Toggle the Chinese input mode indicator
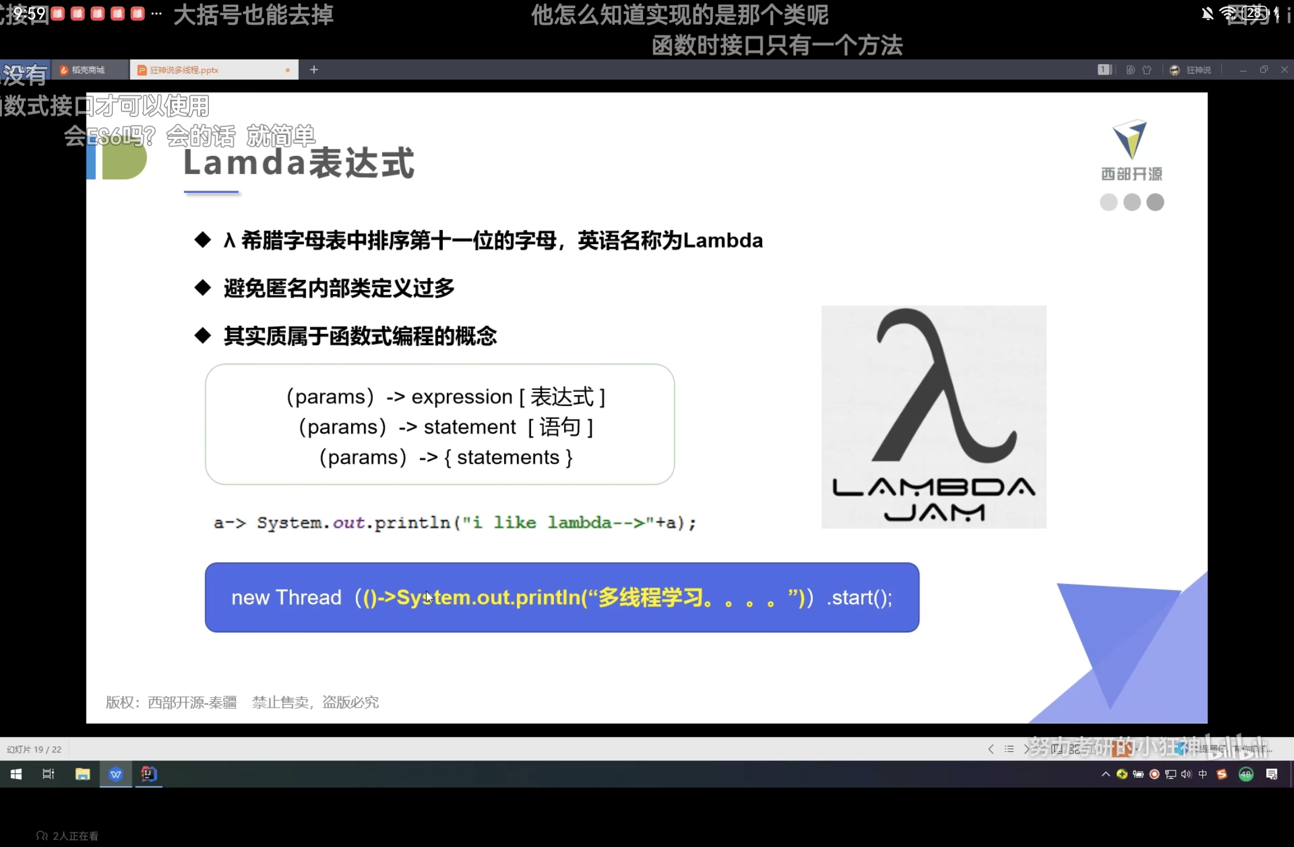Viewport: 1294px width, 847px height. [x=1203, y=774]
